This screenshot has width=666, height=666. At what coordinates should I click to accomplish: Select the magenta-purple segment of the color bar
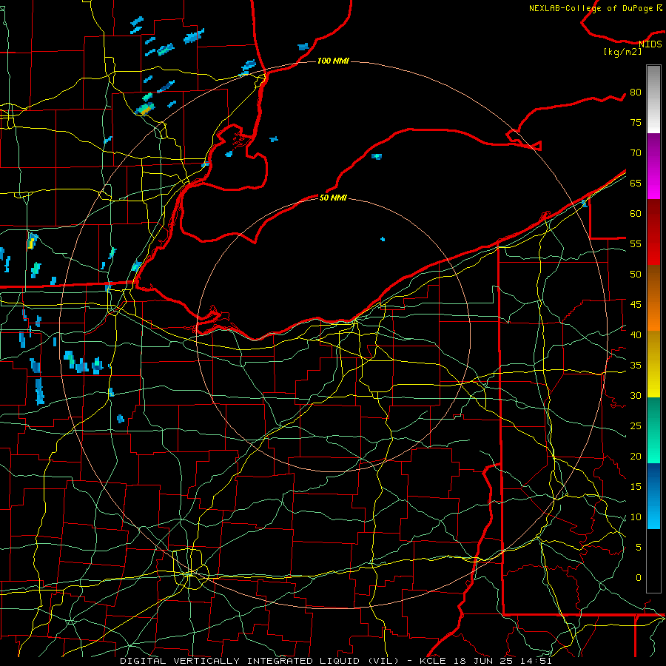tap(653, 166)
